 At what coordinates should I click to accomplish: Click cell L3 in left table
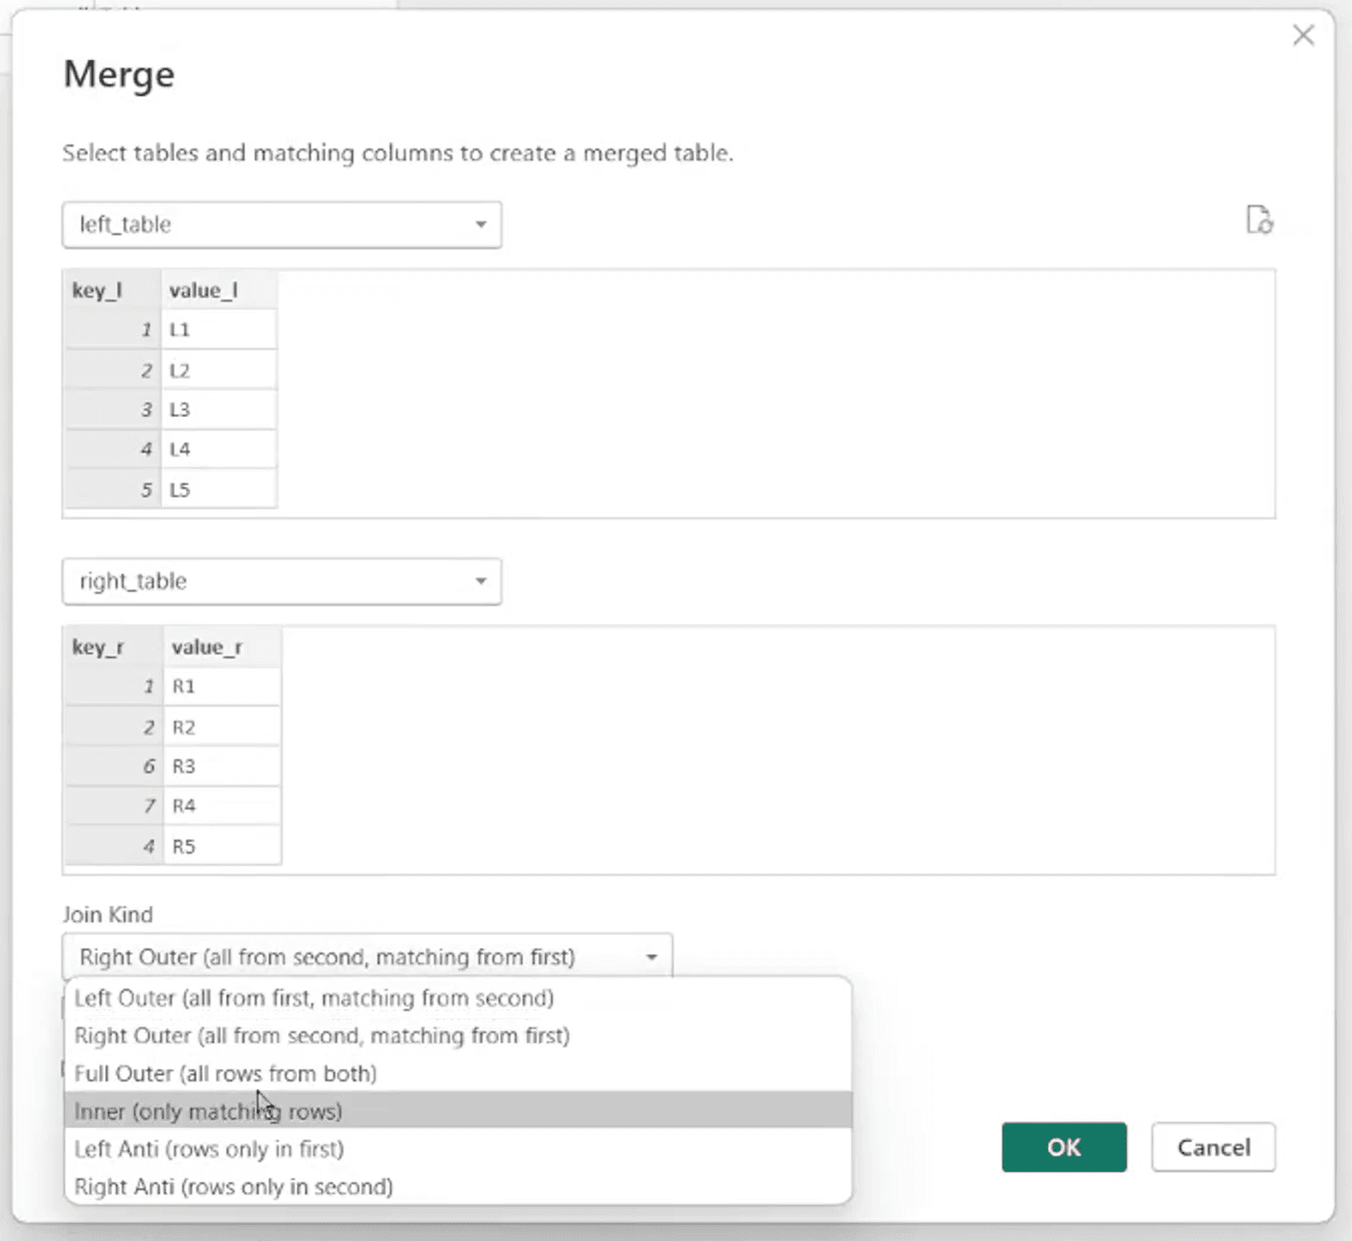tap(219, 410)
